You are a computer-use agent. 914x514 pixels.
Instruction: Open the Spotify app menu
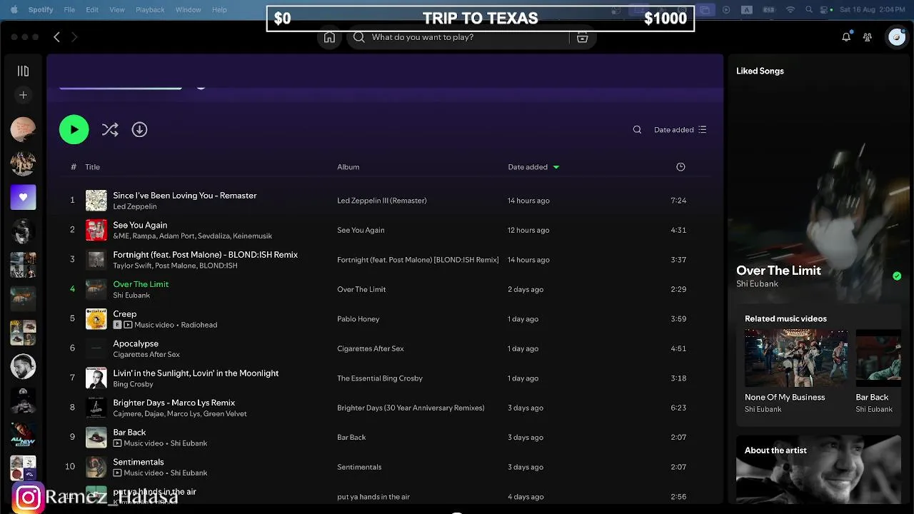point(41,10)
